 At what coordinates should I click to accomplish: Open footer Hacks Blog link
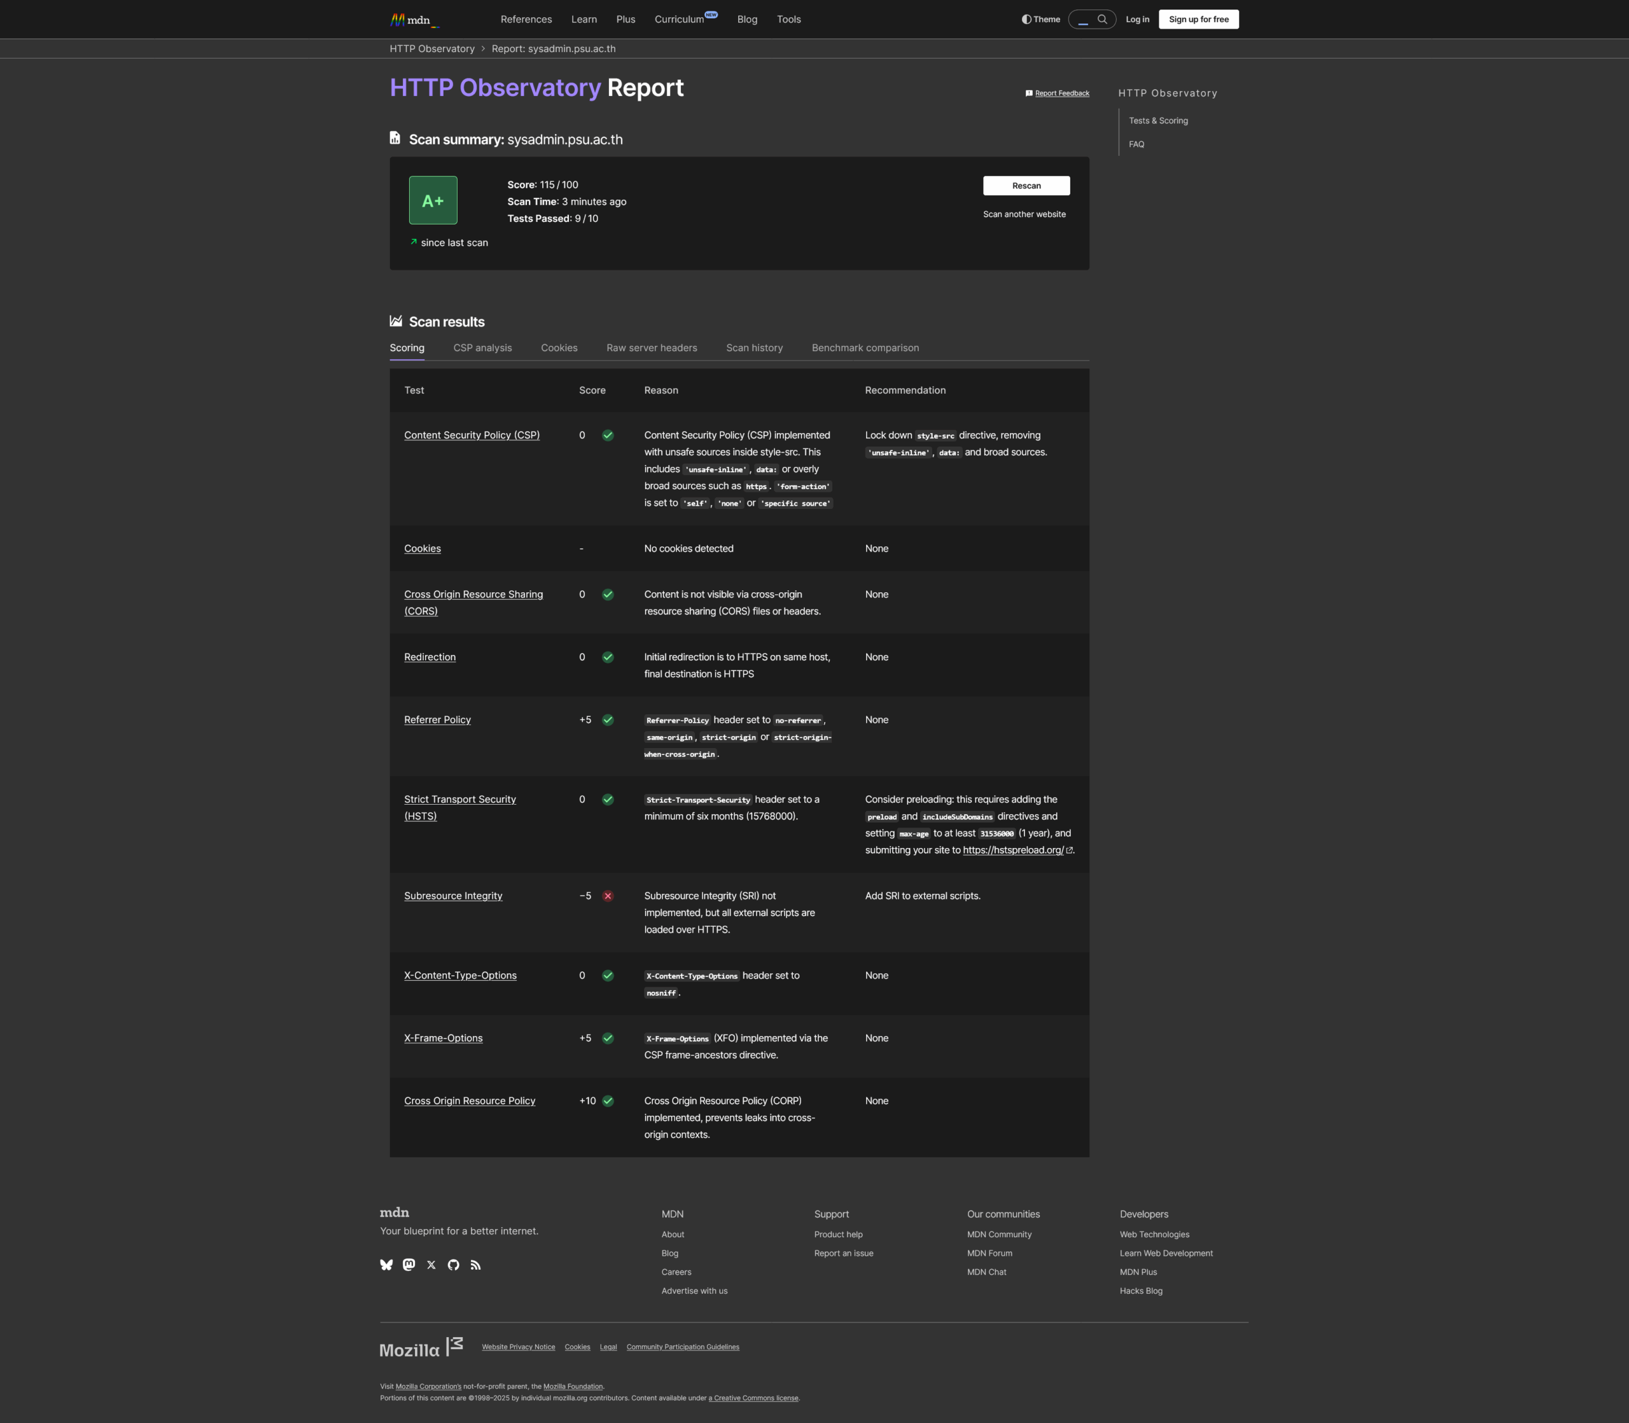[1142, 1291]
